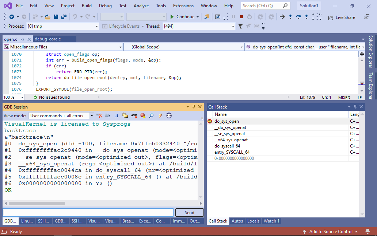Open the File menu
The image size is (377, 236).
(x=19, y=6)
